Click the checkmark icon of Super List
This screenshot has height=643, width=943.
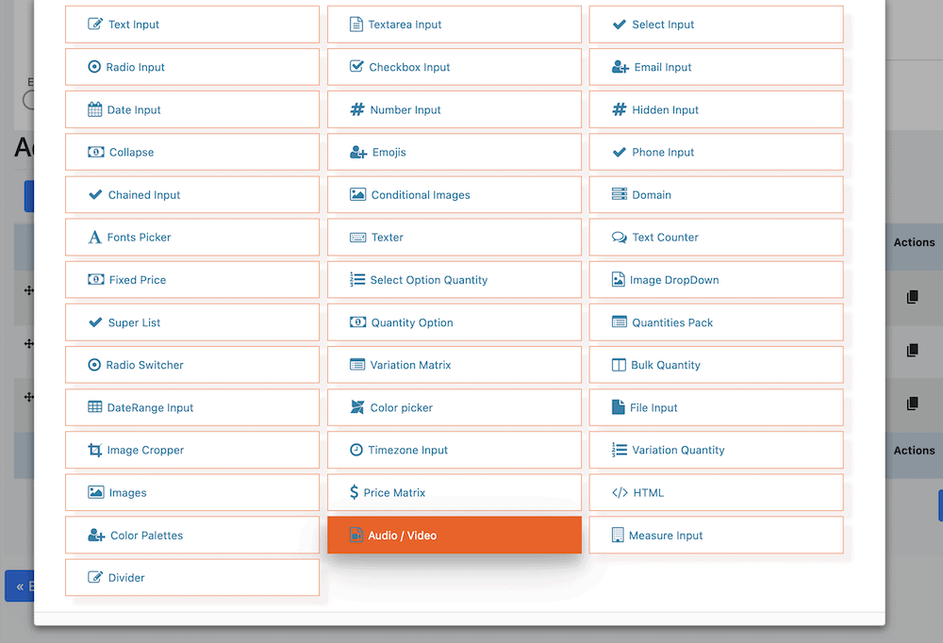[95, 322]
